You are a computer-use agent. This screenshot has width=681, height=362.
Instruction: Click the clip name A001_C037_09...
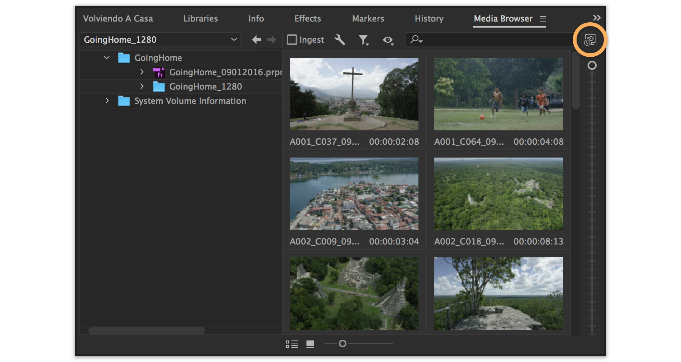325,142
